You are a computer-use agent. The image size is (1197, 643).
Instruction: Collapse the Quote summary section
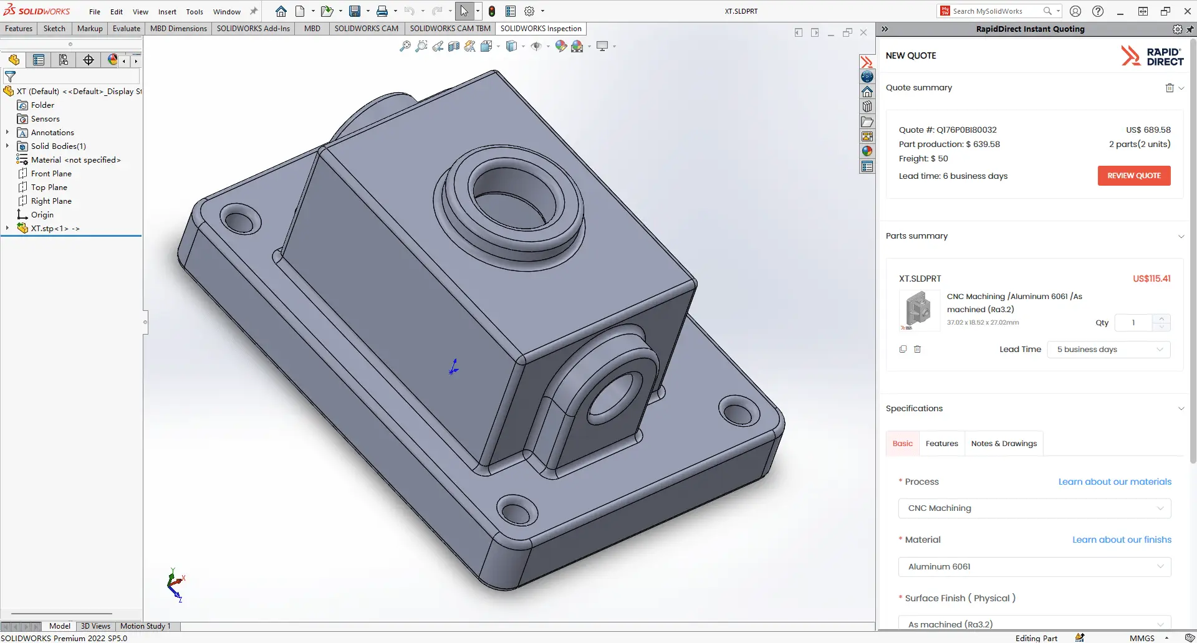1181,88
